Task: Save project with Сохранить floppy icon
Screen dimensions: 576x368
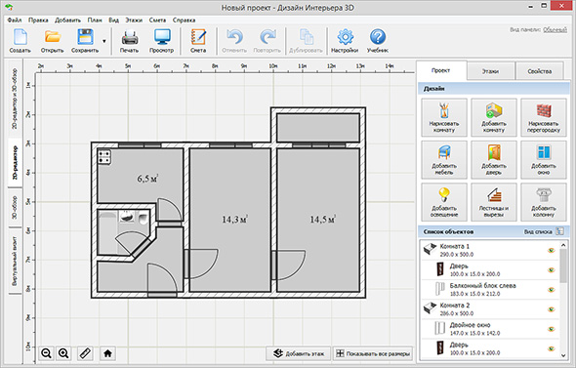Action: pos(85,37)
